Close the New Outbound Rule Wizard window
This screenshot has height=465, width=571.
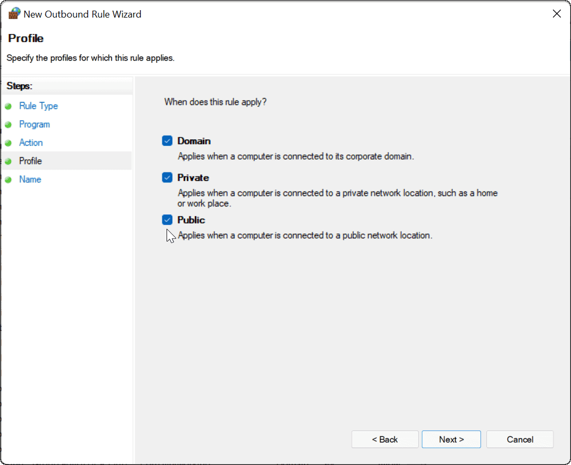point(557,13)
